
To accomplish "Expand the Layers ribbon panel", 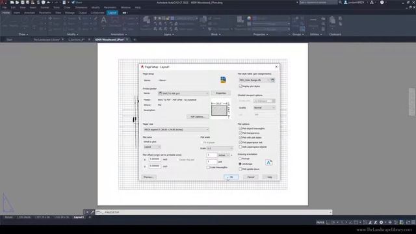I will [x=169, y=34].
